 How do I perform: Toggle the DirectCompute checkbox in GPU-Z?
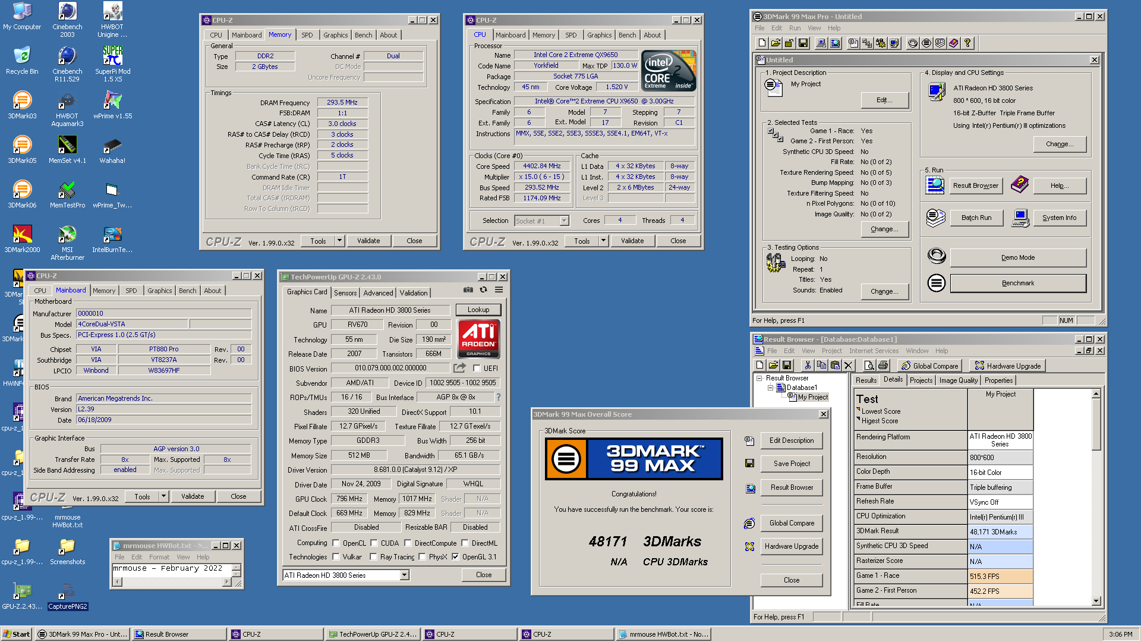pyautogui.click(x=408, y=543)
